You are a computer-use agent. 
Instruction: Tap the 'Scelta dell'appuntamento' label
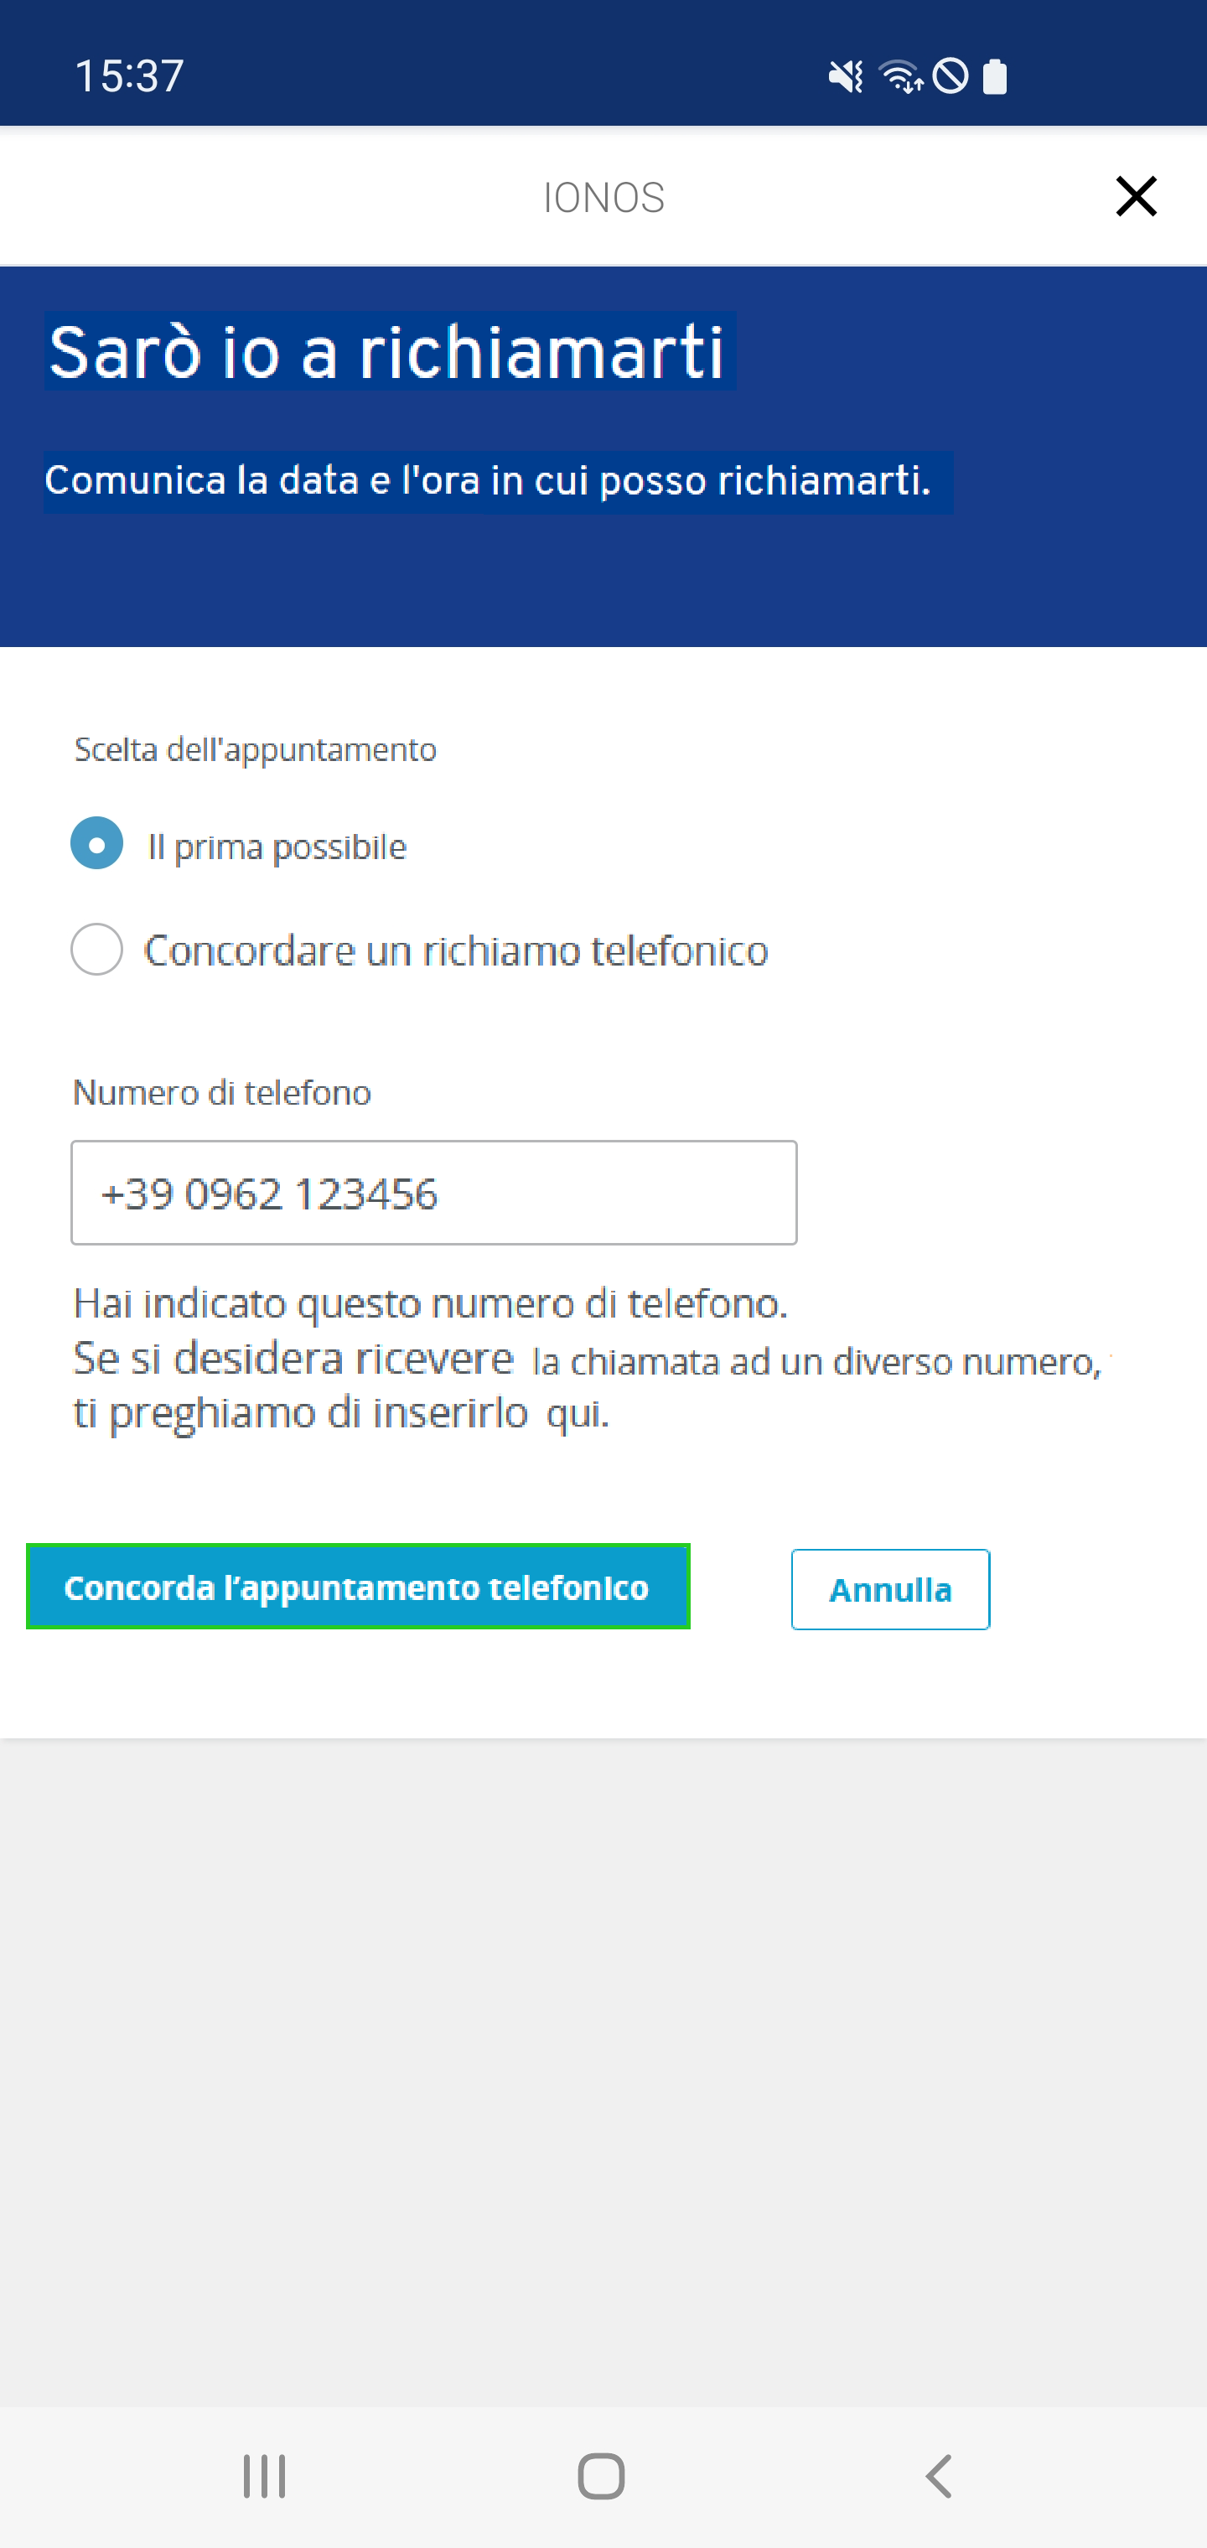point(256,750)
